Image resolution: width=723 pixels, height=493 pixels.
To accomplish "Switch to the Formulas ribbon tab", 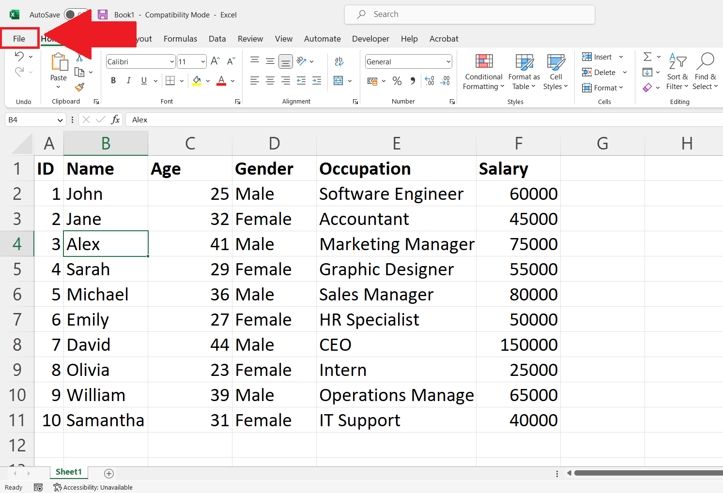I will coord(180,39).
